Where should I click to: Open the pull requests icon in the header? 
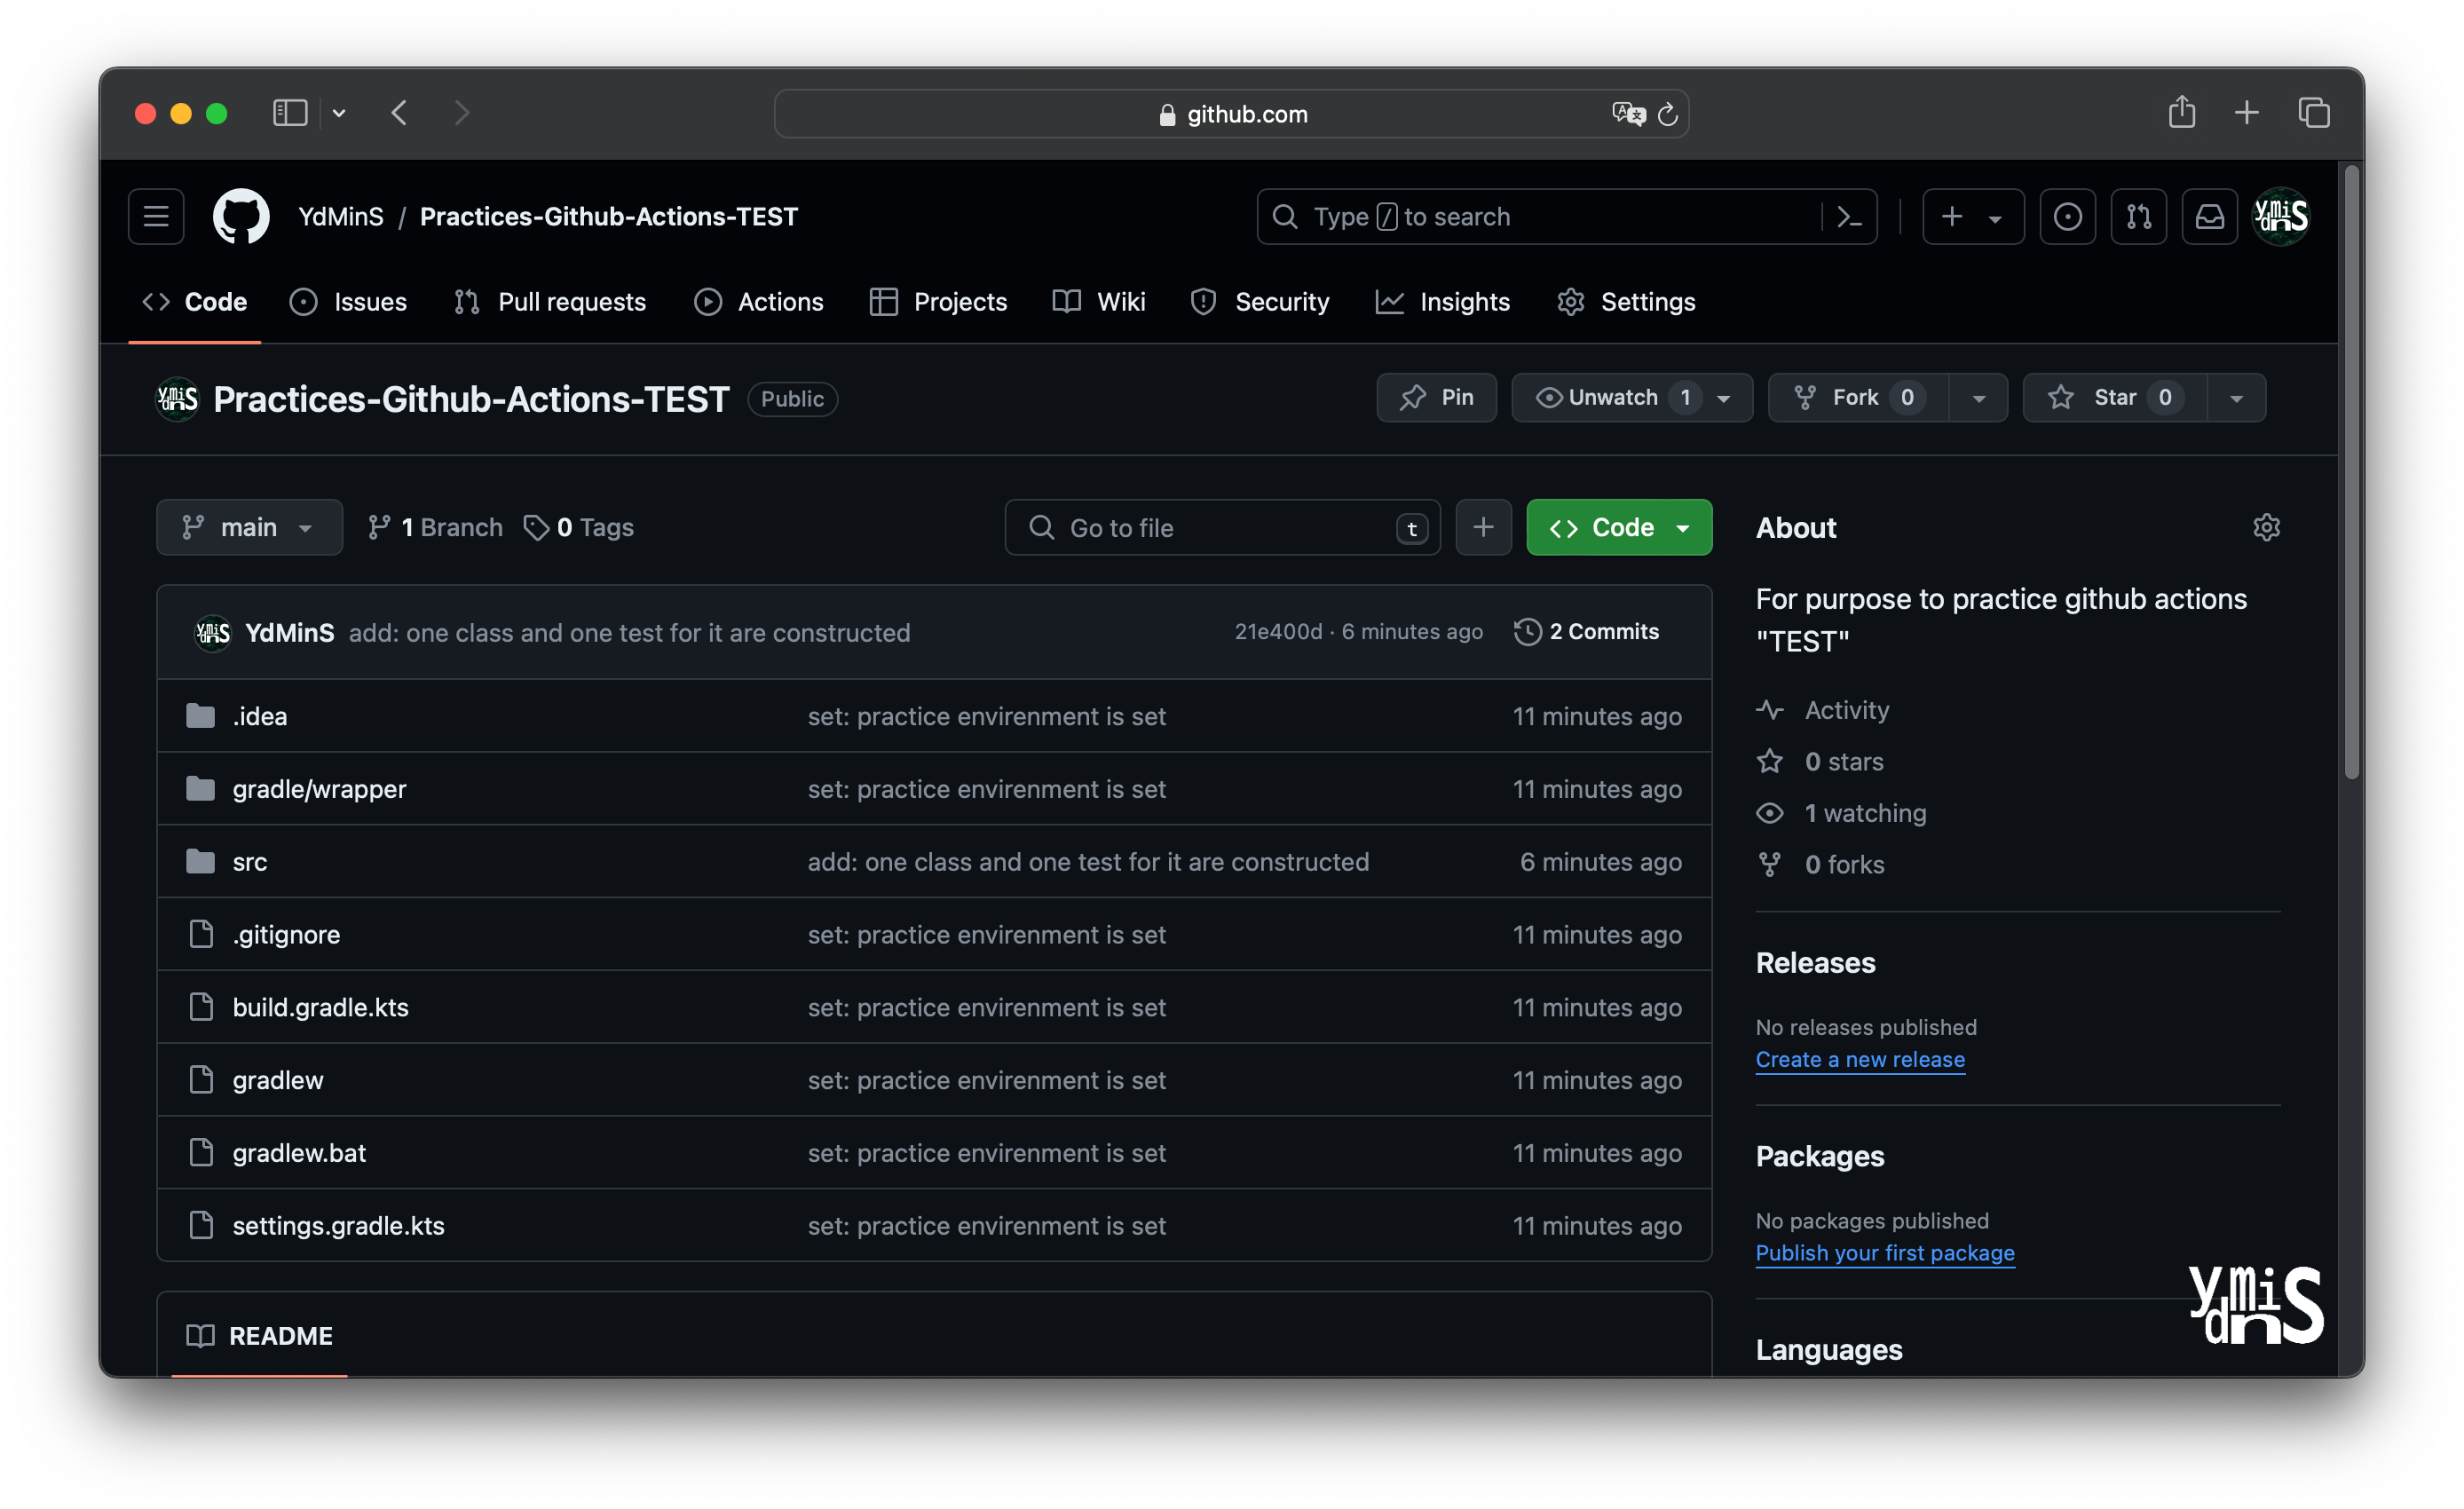[2139, 216]
